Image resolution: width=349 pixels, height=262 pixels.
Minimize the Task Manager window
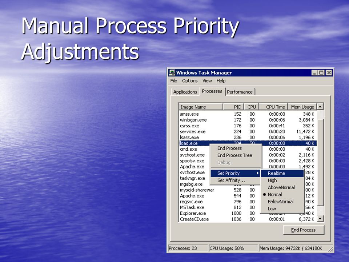314,73
